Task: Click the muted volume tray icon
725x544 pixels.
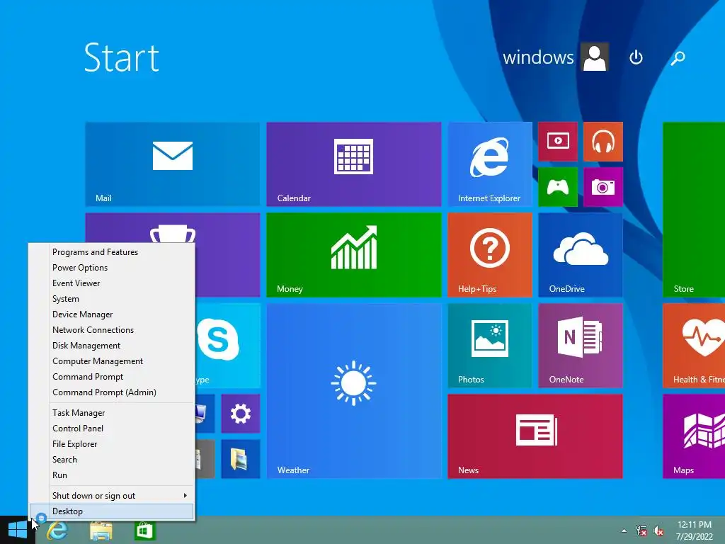Action: coord(658,531)
